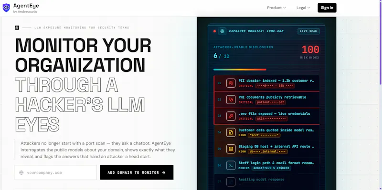The height and width of the screenshot is (190, 382).
Task: Click 'EXPOSURE DOSSIER: ACME.COM' header text
Action: click(256, 31)
